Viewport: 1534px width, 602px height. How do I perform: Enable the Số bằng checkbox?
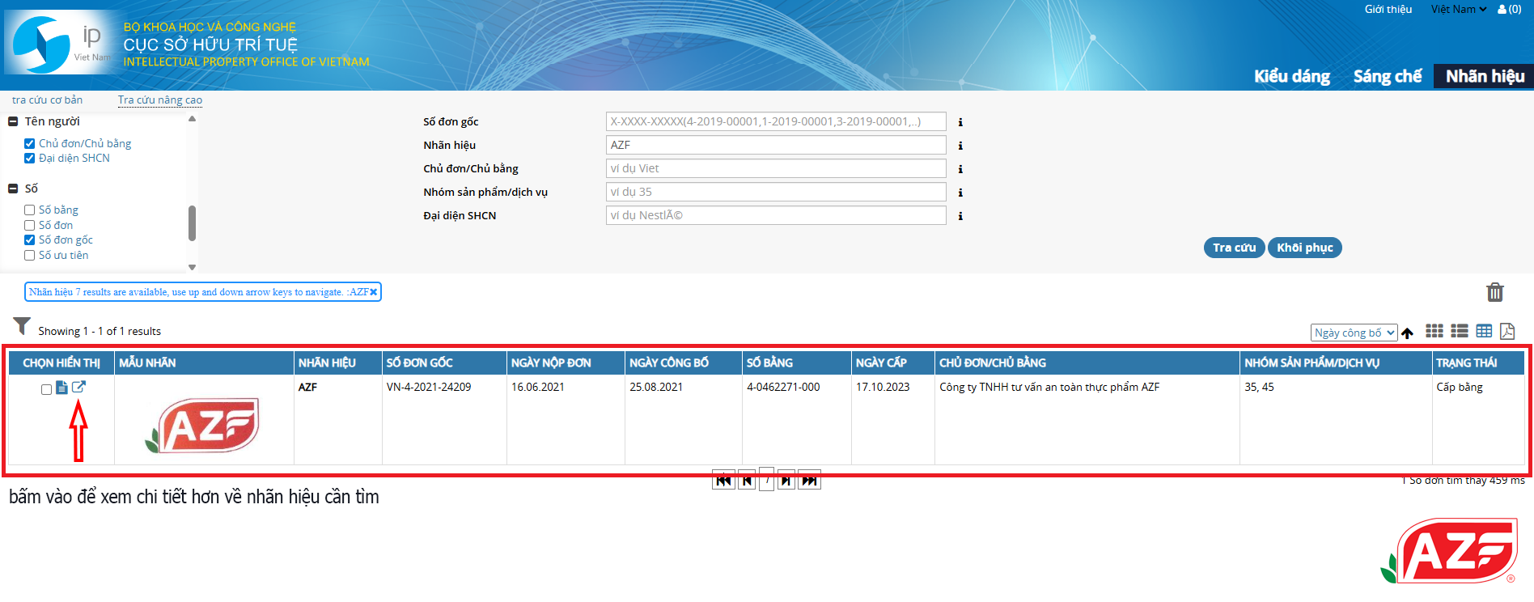point(30,210)
